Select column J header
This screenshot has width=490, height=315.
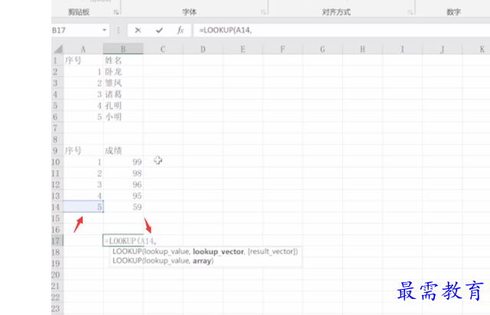443,49
